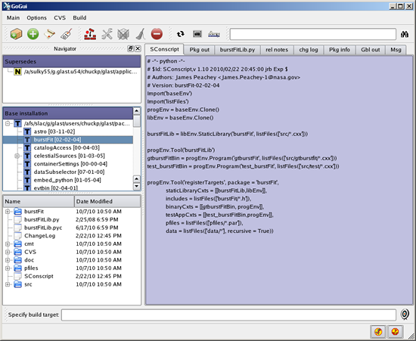The height and width of the screenshot is (341, 416).
Task: Click the wrench and screwdriver tools icon
Action: pos(107,34)
